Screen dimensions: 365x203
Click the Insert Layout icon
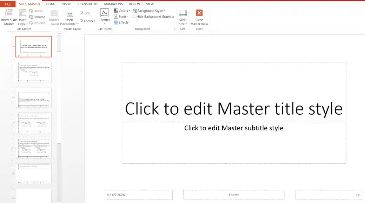tap(22, 13)
